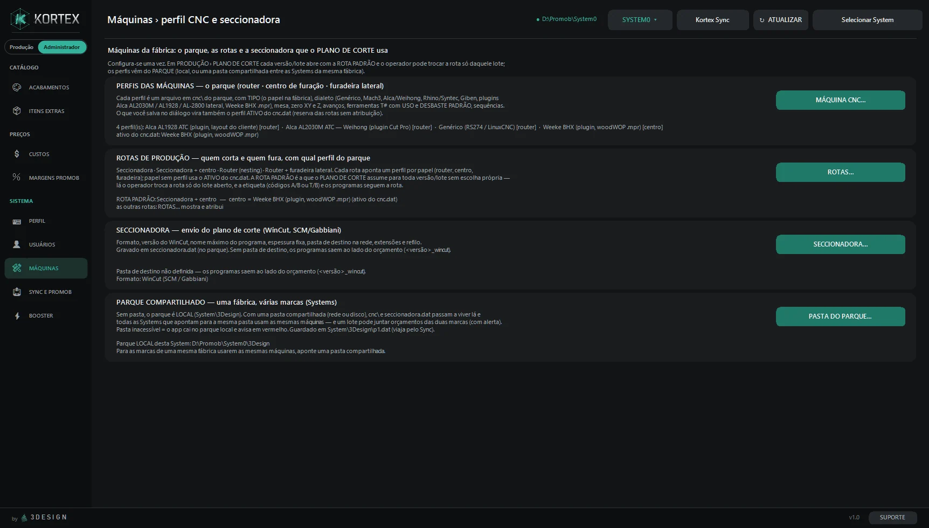Click the D:\Promob\System0 path indicator
The image size is (929, 528).
click(566, 19)
